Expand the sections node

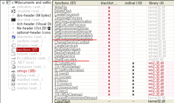click(x=13, y=41)
